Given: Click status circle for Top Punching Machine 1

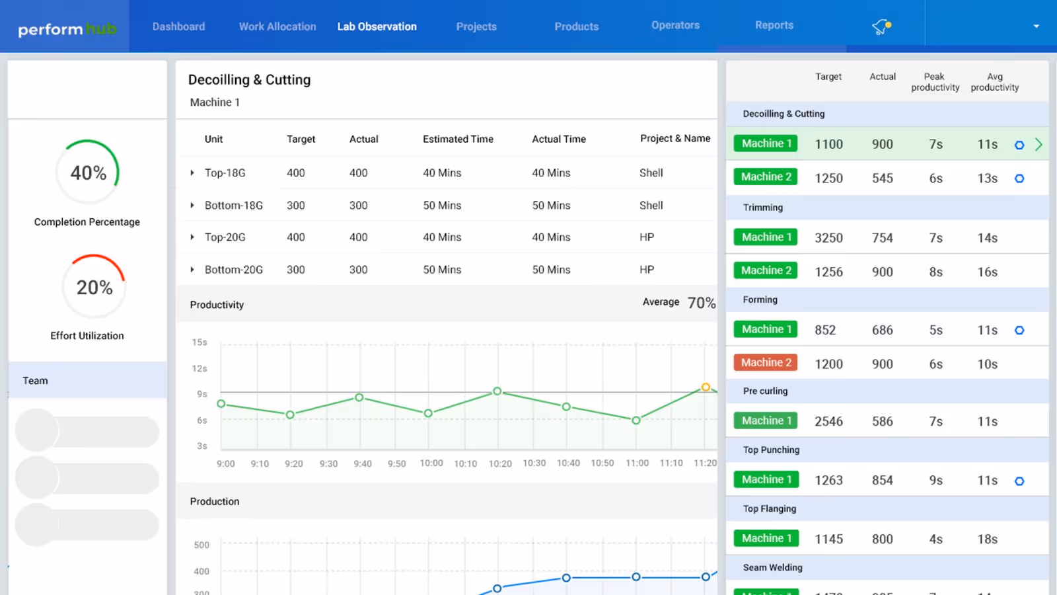Looking at the screenshot, I should pyautogui.click(x=1019, y=481).
